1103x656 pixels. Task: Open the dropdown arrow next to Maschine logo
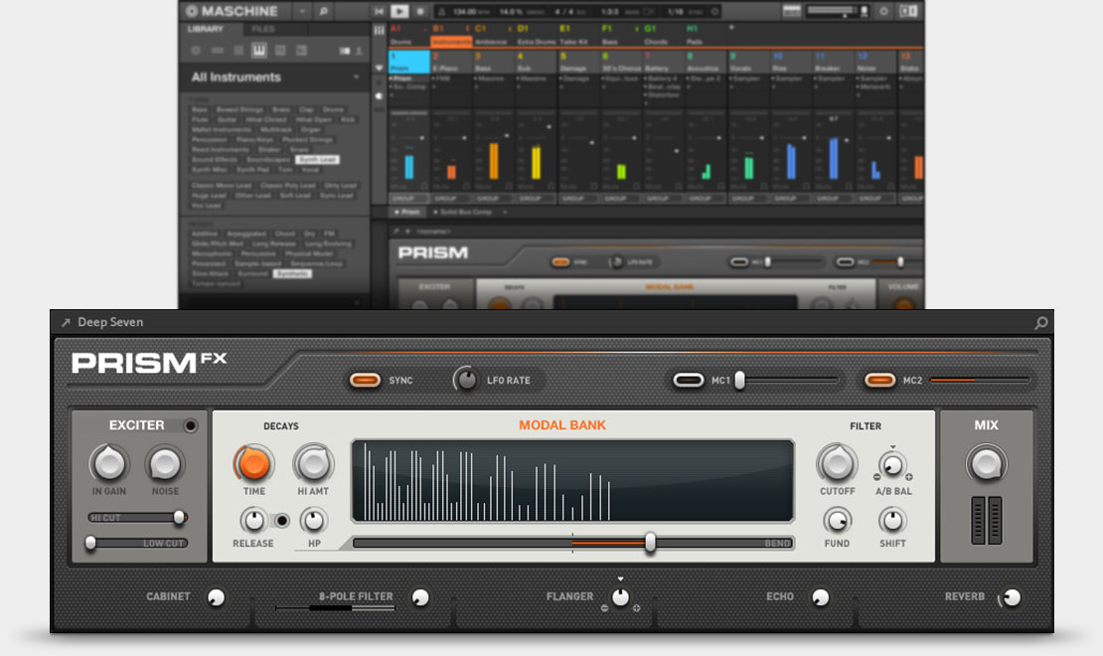click(301, 11)
